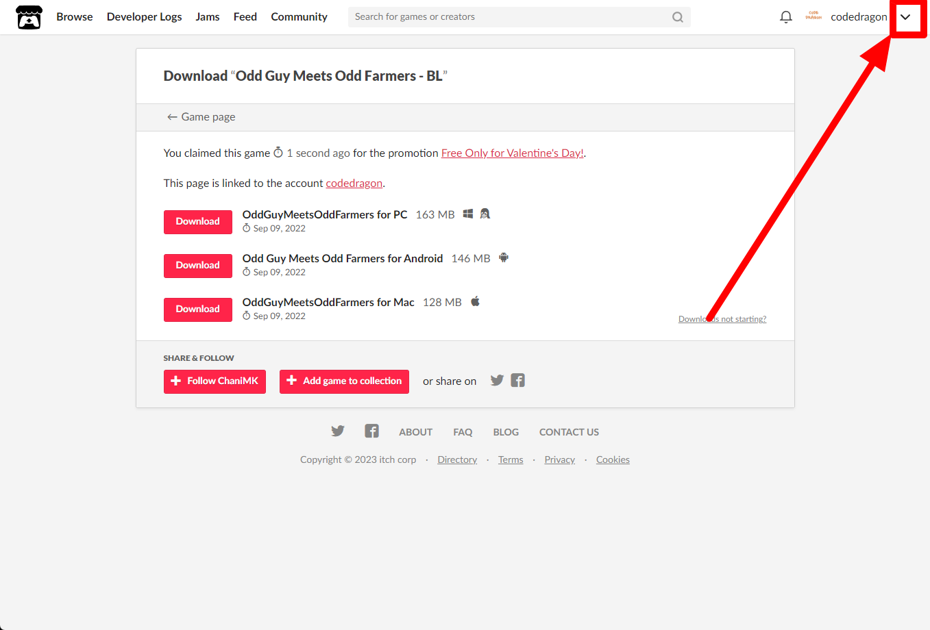The image size is (930, 630).
Task: Click the OddGuyMeetsOddFarmers for Mac filename
Action: [328, 303]
